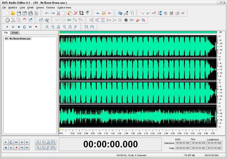
Task: Zoom vertically in via the top toolbar icon
Action: (x=86, y=27)
